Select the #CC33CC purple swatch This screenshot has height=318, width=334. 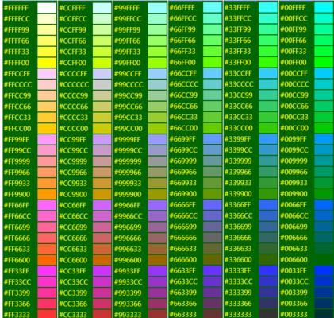tap(102, 282)
